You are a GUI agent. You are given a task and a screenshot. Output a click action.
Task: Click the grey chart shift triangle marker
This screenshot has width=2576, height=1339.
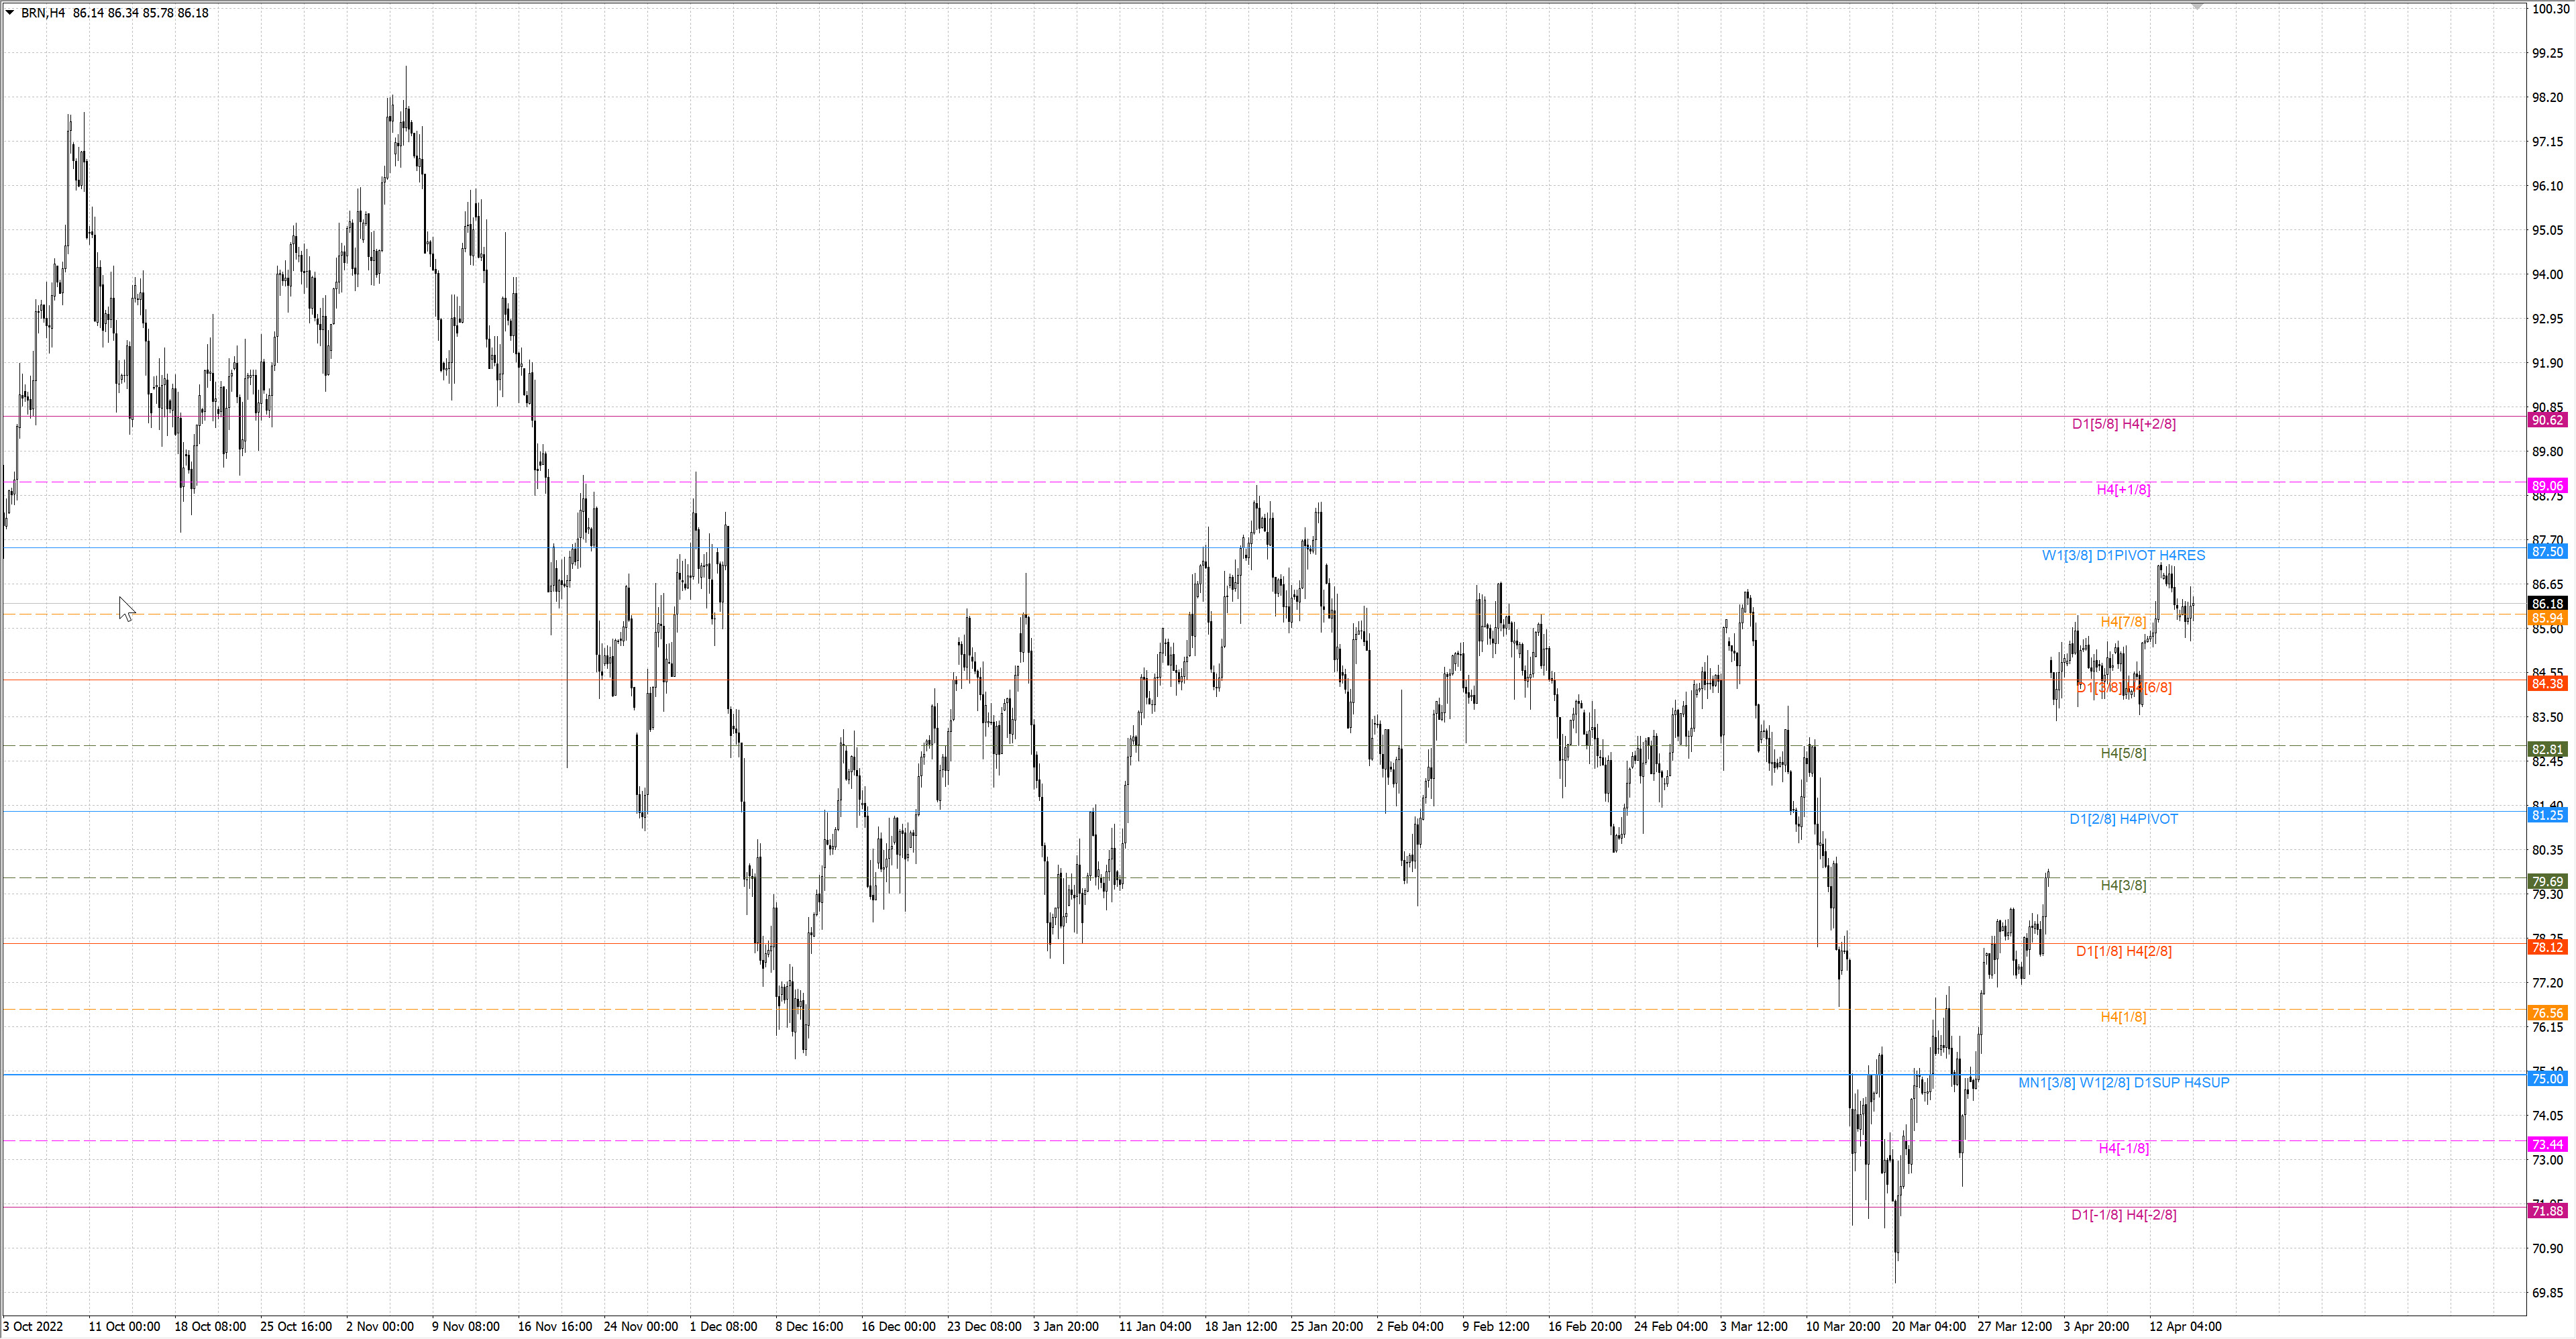[2197, 7]
